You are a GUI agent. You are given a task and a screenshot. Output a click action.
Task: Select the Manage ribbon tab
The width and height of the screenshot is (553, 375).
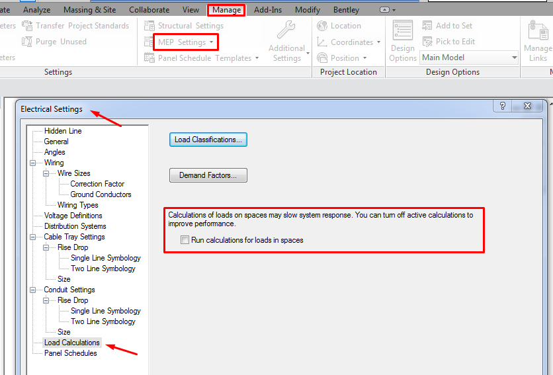coord(226,10)
